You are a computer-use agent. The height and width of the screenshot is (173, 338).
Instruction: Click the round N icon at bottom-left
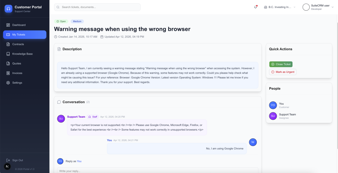(7, 166)
